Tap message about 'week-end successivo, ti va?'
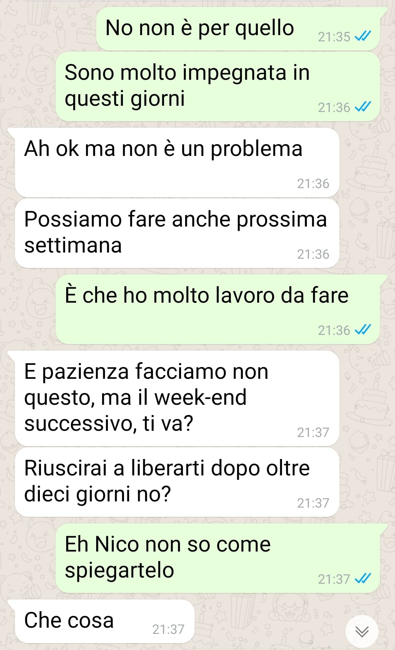Viewport: 395px width, 650px height. [177, 399]
